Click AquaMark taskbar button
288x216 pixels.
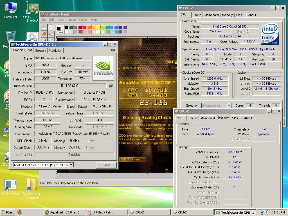click(x=64, y=212)
